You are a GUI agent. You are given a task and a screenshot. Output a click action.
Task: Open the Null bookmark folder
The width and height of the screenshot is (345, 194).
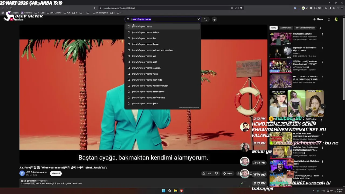67,13
